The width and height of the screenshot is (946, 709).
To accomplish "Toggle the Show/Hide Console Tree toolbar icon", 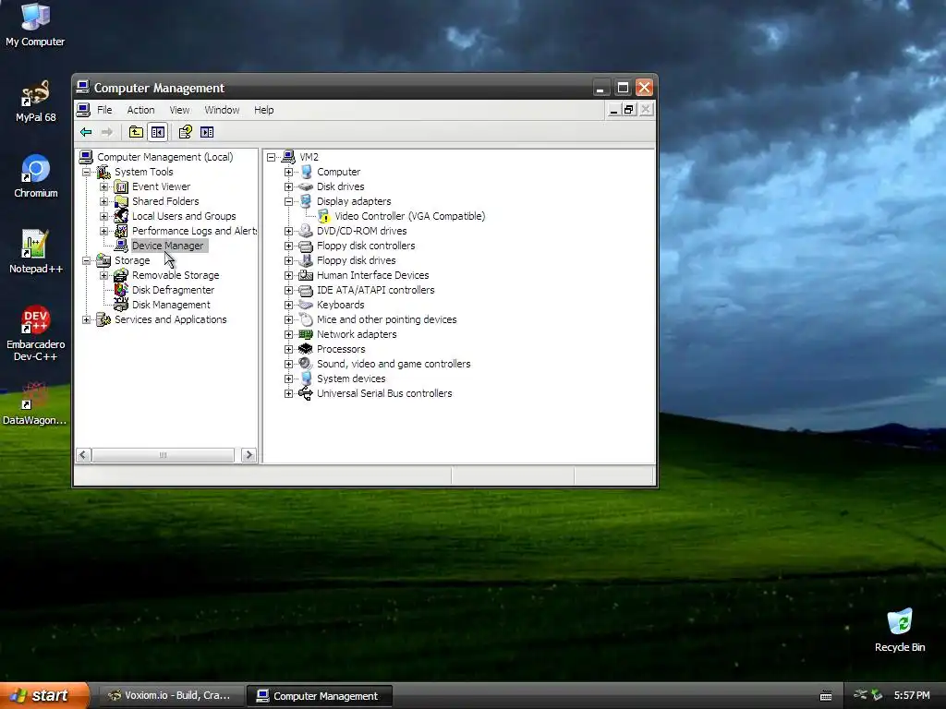I will point(158,132).
